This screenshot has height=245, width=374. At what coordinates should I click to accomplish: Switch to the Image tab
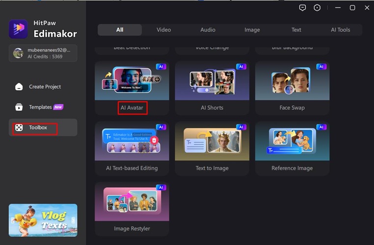(252, 30)
